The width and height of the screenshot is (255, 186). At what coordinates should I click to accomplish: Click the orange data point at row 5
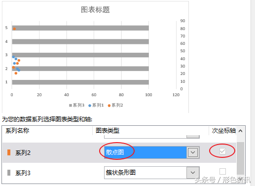(14, 29)
